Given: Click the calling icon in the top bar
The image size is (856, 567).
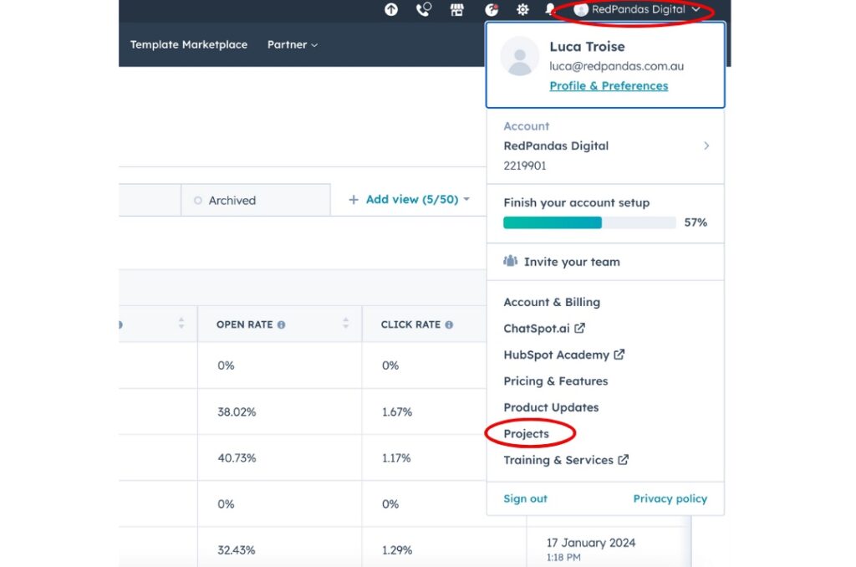Looking at the screenshot, I should 423,10.
